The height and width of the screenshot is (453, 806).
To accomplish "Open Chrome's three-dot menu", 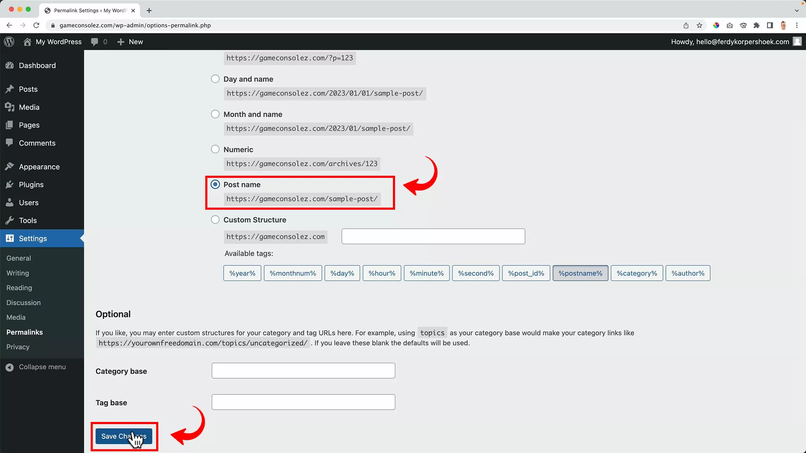I will click(x=797, y=25).
